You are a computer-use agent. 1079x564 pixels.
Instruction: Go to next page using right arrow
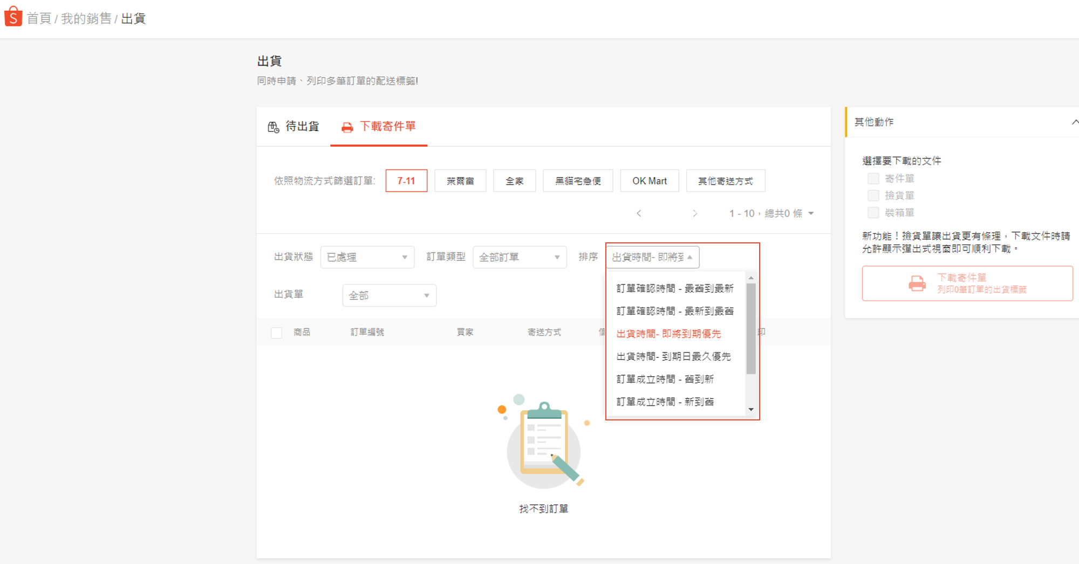point(695,213)
